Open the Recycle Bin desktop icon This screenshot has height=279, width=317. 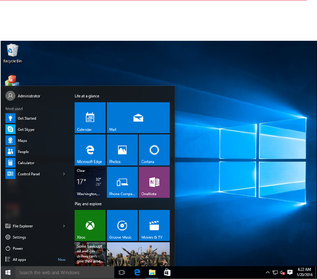pyautogui.click(x=12, y=53)
